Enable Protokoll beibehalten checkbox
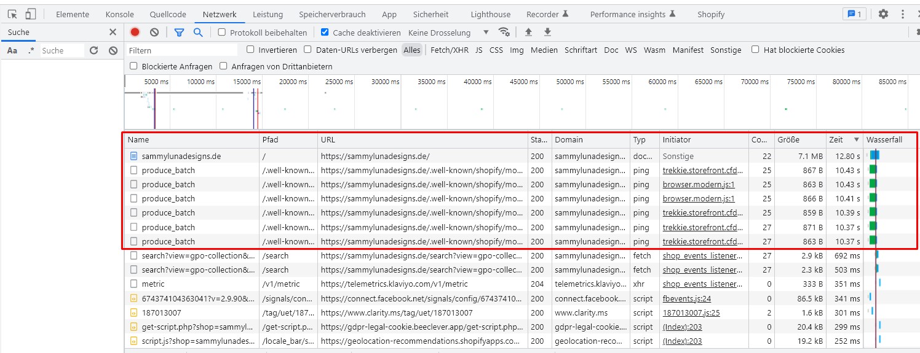Screen dimensions: 920x353 point(222,33)
